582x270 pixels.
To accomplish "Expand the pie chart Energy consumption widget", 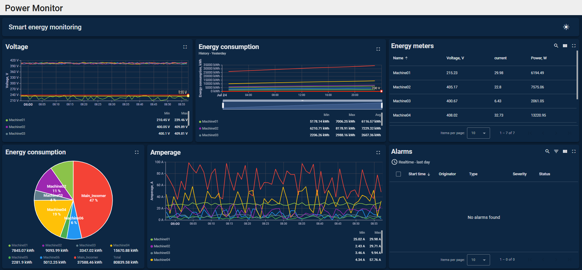I will (x=137, y=152).
